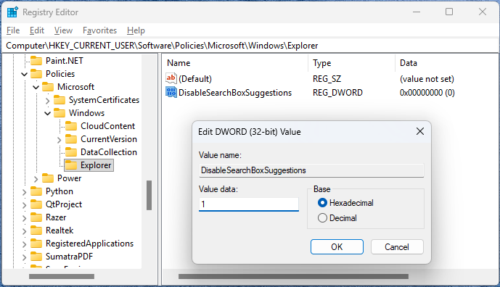The image size is (500, 287).
Task: Click the registry path address bar
Action: tap(250, 46)
